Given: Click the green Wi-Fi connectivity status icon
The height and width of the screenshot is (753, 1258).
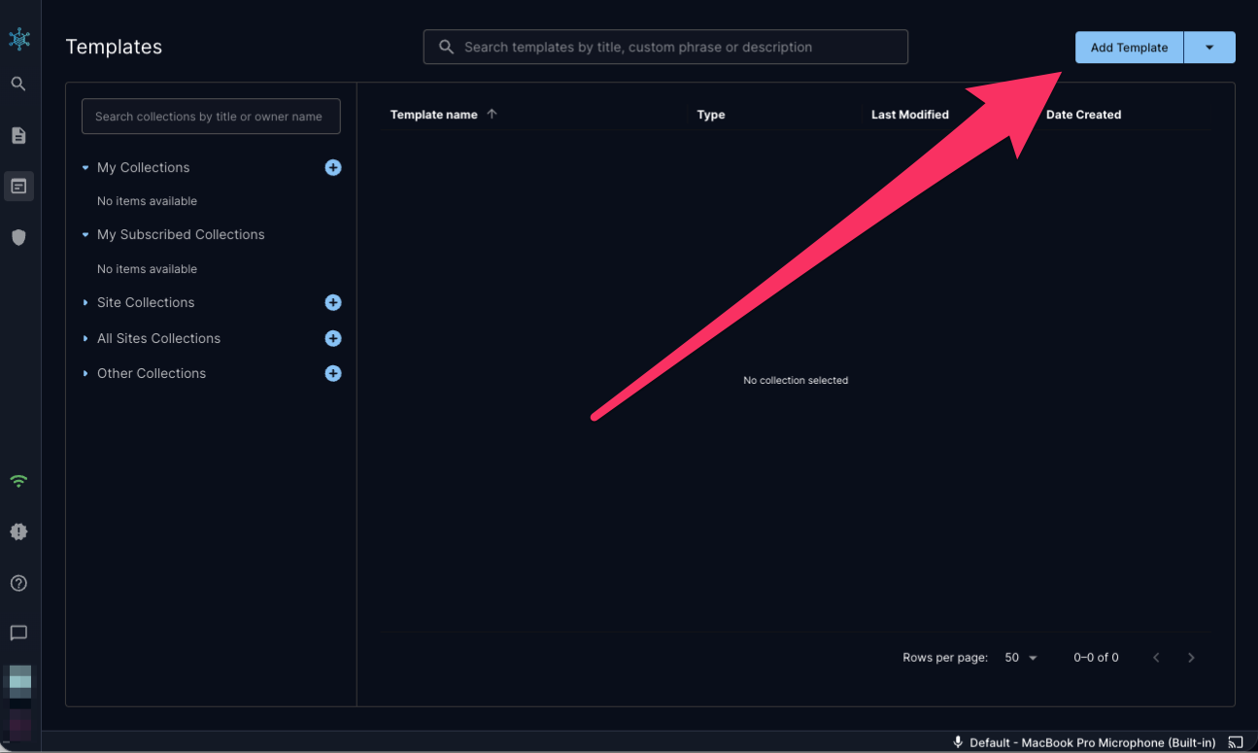Looking at the screenshot, I should 18,481.
